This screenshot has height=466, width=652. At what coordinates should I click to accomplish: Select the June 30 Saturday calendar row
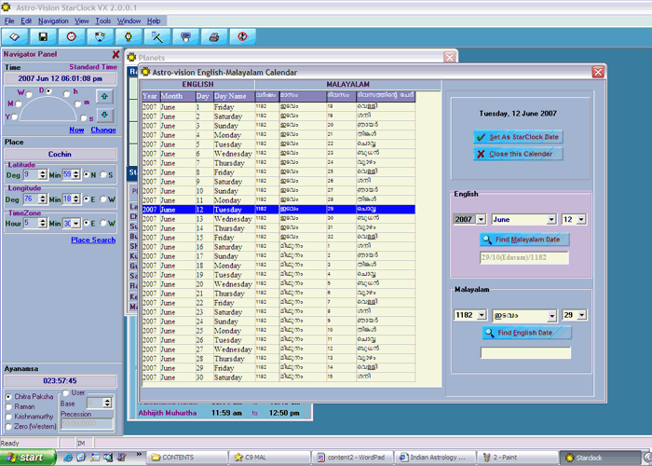coord(278,377)
